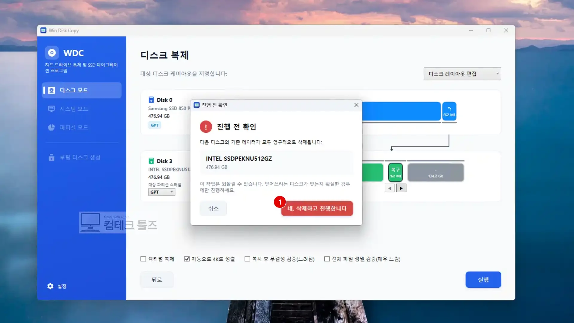Click the dialog title bar app icon
574x323 pixels.
pos(197,105)
